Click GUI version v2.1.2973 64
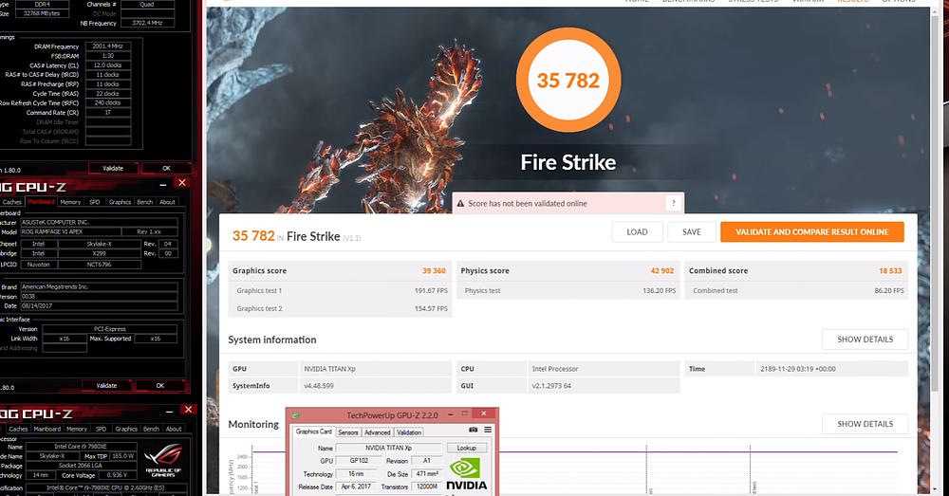The height and width of the screenshot is (496, 949). pyautogui.click(x=551, y=386)
